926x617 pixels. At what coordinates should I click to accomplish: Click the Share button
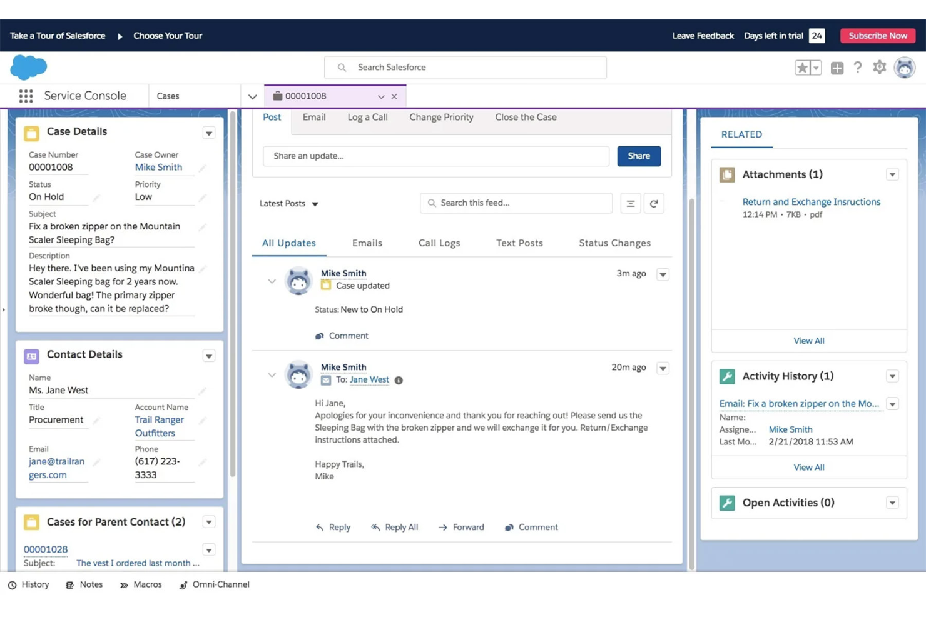[638, 156]
